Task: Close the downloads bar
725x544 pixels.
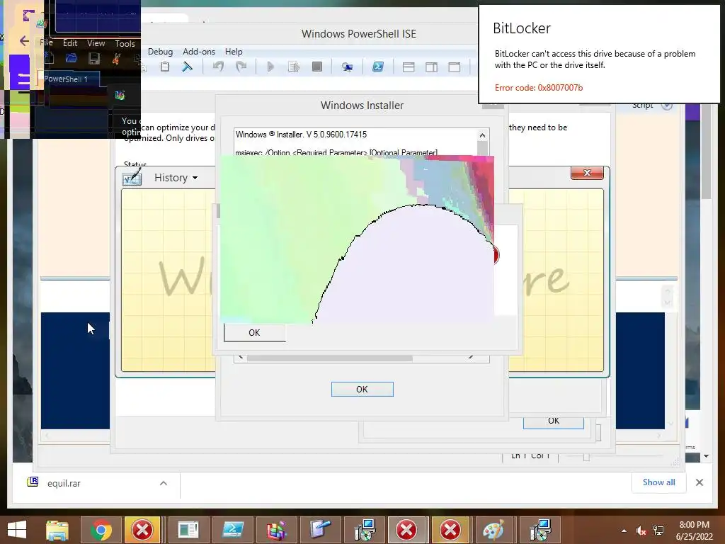Action: [x=699, y=482]
